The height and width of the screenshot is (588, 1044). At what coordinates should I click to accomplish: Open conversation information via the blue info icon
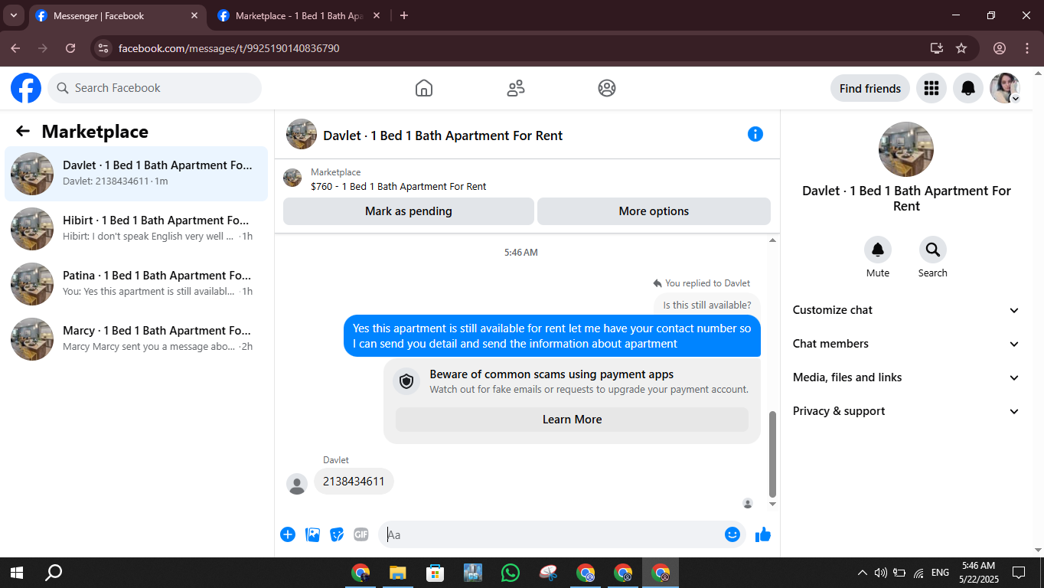(x=755, y=134)
